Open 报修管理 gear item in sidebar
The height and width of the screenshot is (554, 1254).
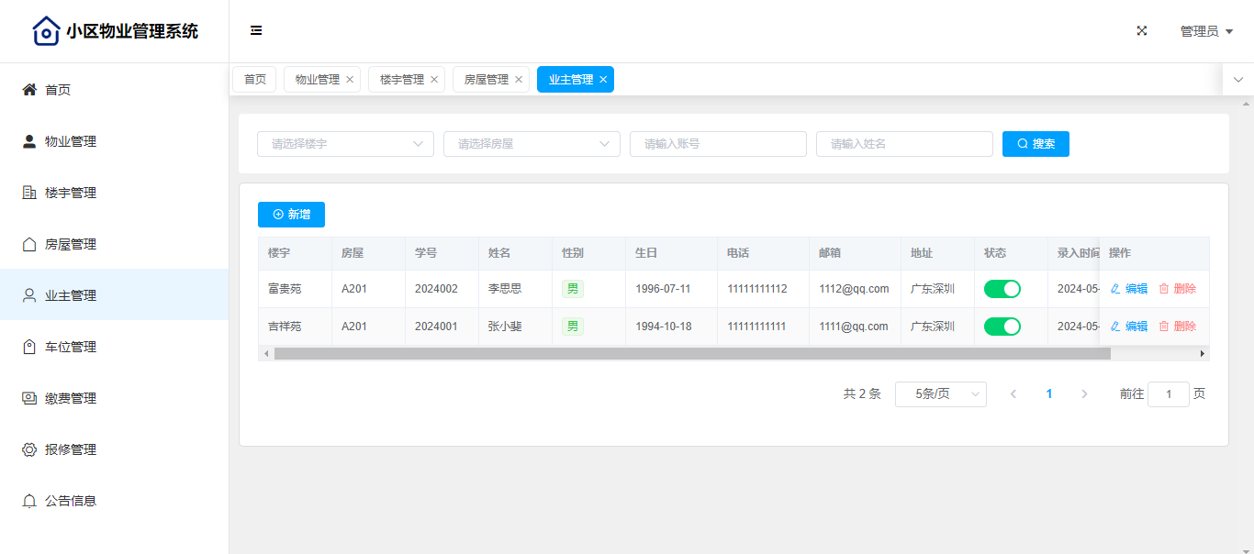pos(71,449)
